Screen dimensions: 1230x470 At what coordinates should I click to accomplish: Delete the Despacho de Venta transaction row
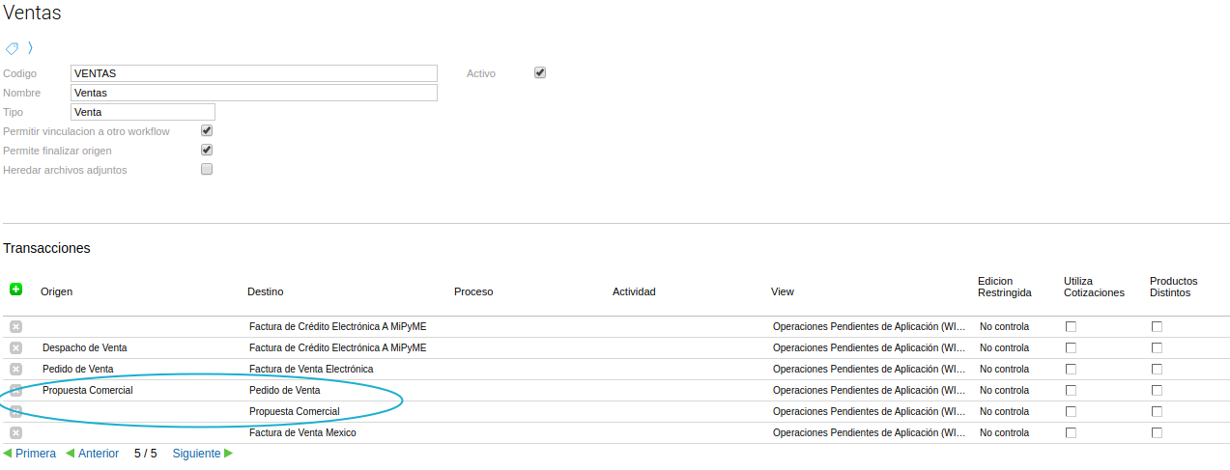point(15,347)
